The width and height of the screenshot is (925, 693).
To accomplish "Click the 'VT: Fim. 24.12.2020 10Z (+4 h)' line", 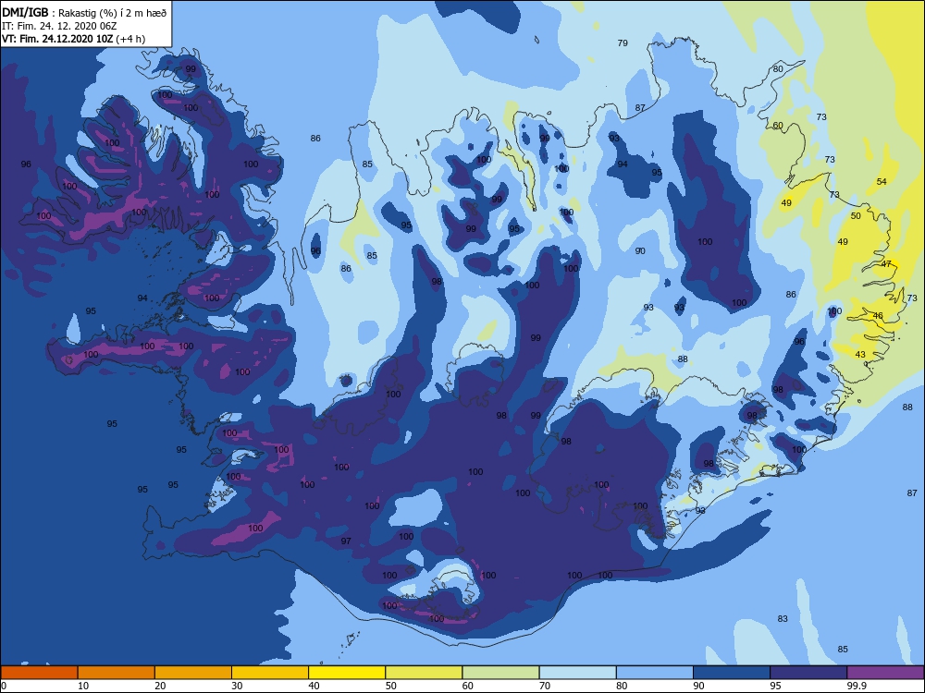I will pyautogui.click(x=74, y=39).
